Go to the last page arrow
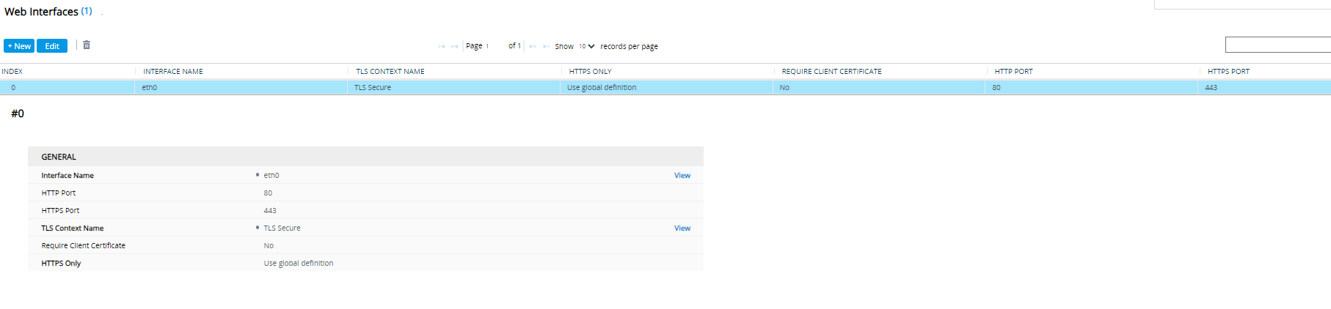This screenshot has width=1331, height=309. point(546,46)
